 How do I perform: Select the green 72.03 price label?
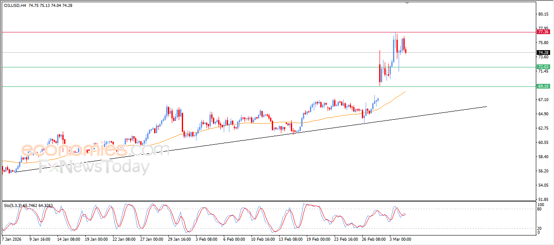[x=543, y=67]
